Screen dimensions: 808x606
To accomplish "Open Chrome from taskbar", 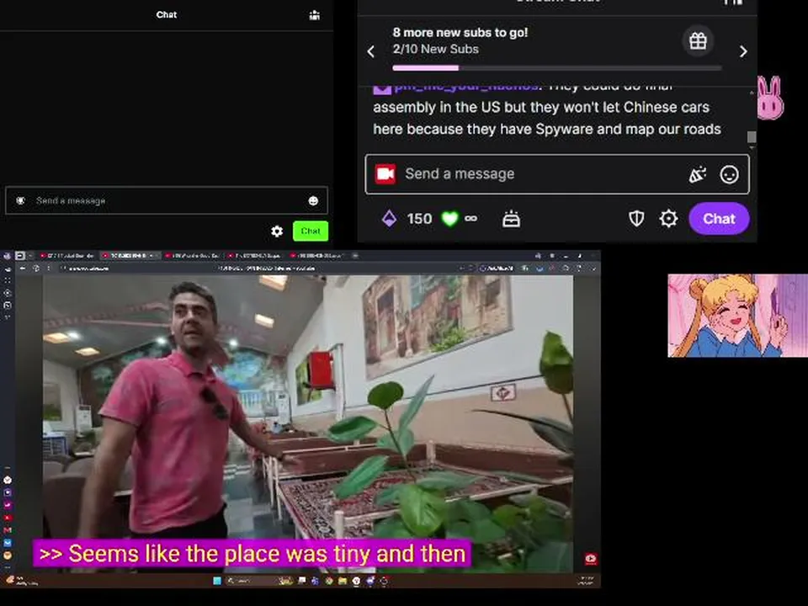I will click(329, 581).
